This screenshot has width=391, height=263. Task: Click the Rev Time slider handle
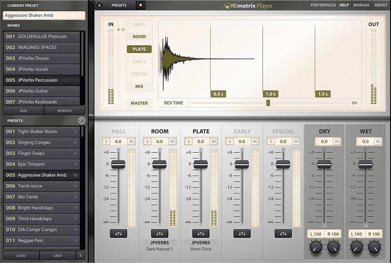click(268, 103)
